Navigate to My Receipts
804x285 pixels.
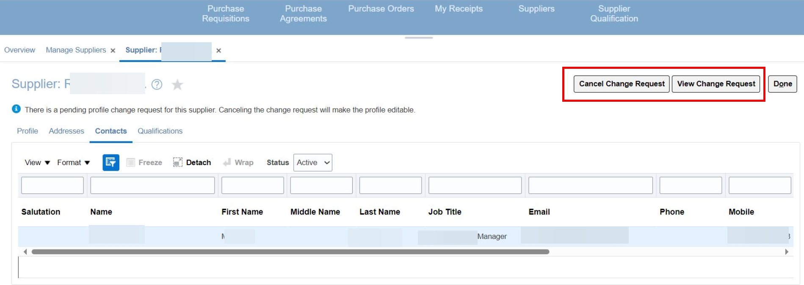tap(459, 8)
